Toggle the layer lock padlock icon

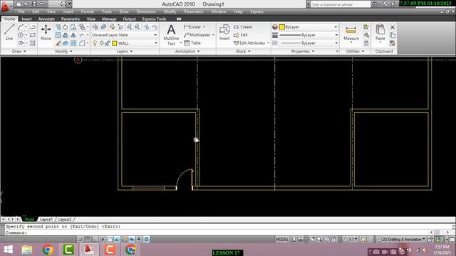pos(108,43)
